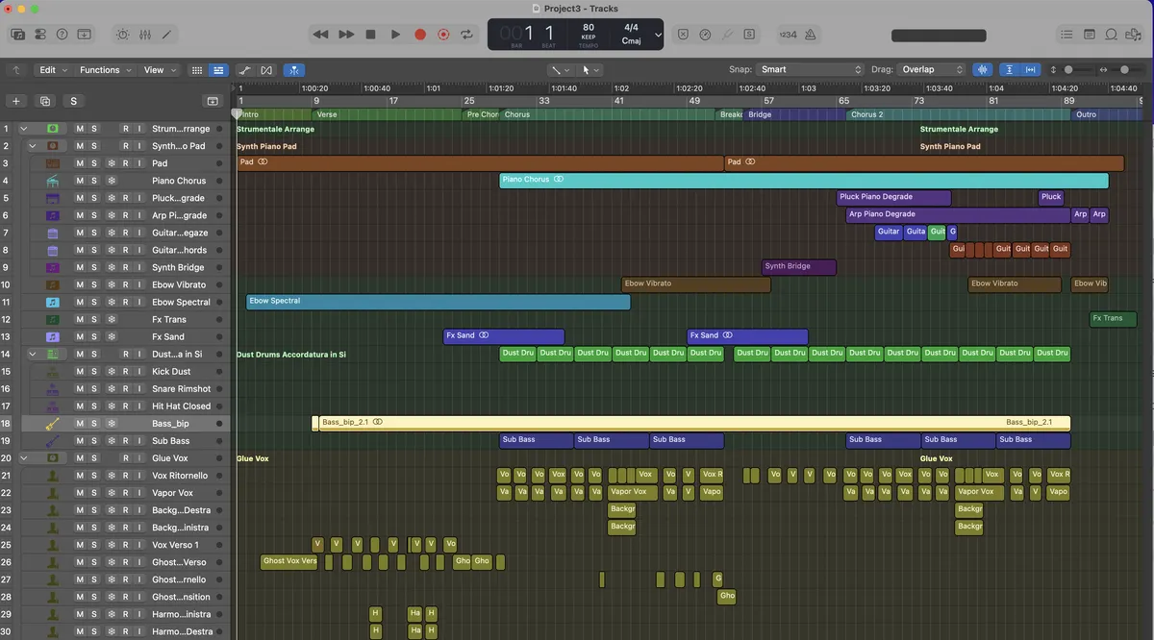Open the Note Pads icon
Screen dimensions: 1154x640
click(x=1090, y=34)
